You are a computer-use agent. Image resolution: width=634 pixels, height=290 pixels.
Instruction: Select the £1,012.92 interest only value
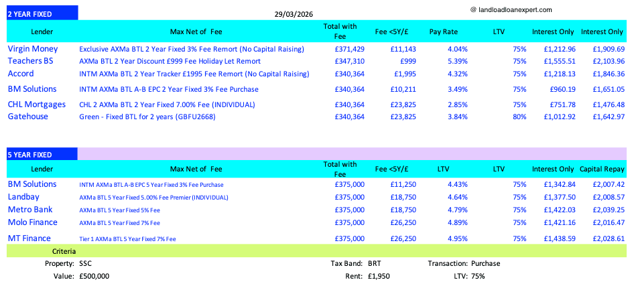coord(560,117)
